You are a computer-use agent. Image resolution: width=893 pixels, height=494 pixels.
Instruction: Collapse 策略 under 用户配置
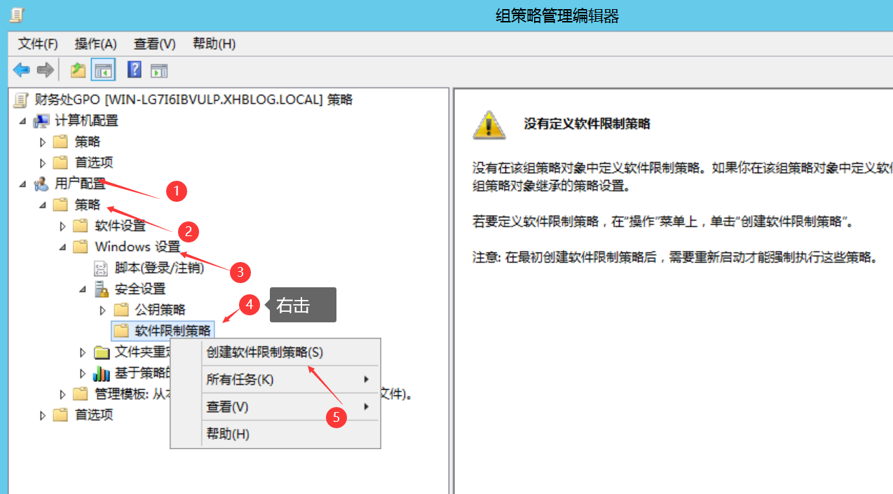43,205
